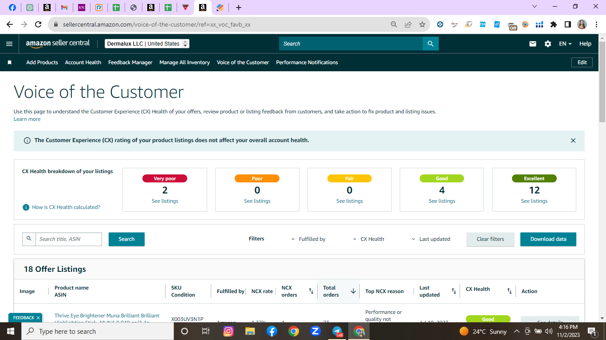The width and height of the screenshot is (606, 340).
Task: Open the Help link in header
Action: [585, 44]
